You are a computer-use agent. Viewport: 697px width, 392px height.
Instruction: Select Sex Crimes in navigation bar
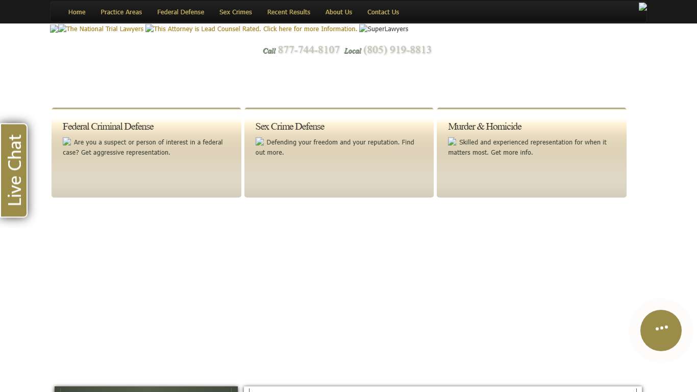click(235, 12)
